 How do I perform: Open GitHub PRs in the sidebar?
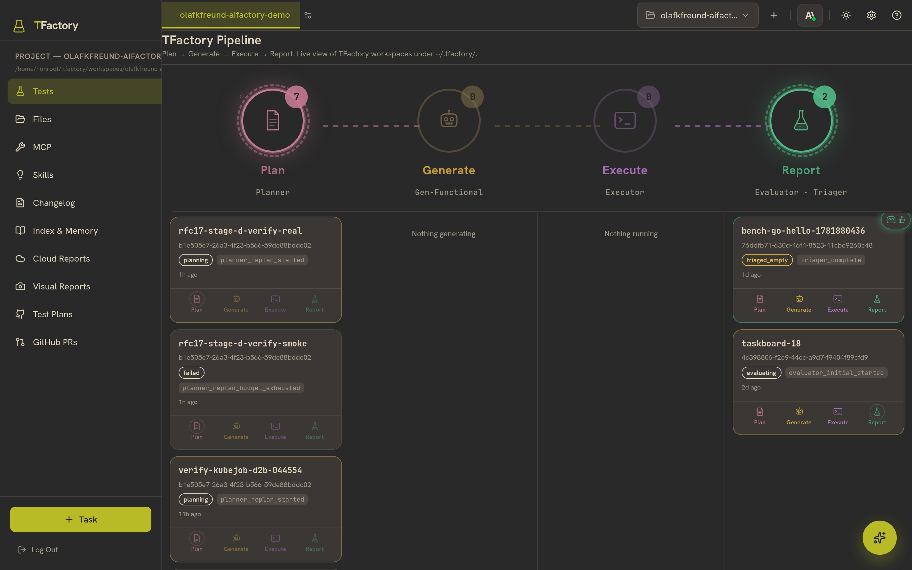pos(85,342)
